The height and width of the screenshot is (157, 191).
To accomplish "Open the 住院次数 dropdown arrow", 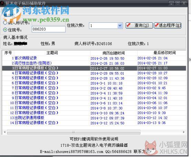I will (120, 25).
